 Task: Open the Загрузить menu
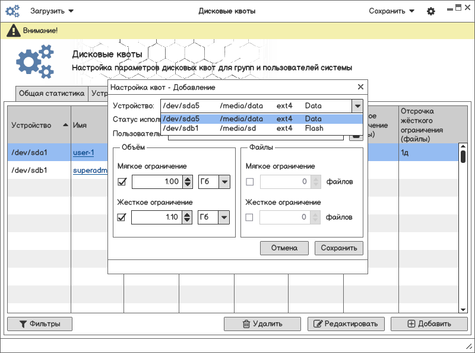coord(52,11)
